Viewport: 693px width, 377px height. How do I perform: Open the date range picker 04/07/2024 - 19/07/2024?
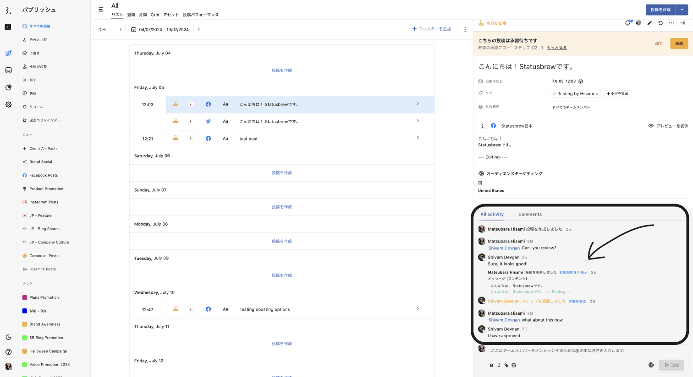pyautogui.click(x=159, y=29)
